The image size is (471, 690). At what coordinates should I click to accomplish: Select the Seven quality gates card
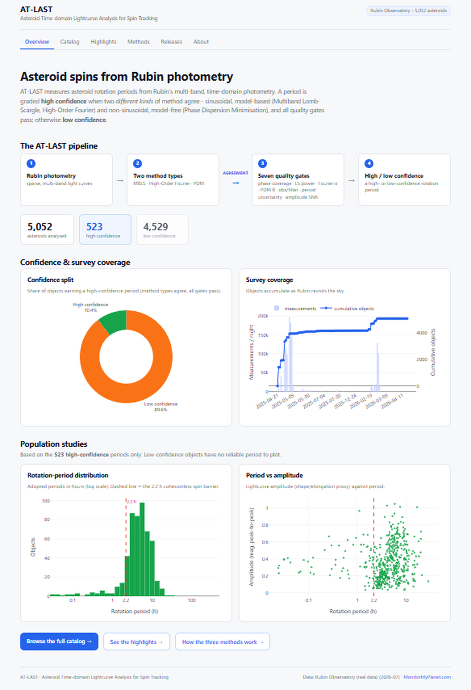(298, 180)
